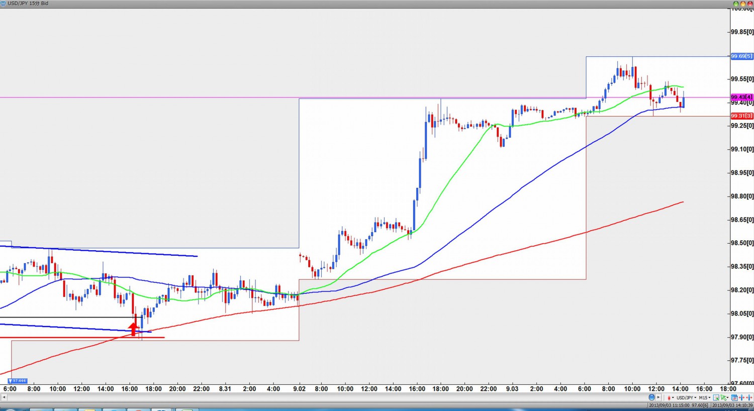
Task: Click the green round window button
Action: coord(736,4)
